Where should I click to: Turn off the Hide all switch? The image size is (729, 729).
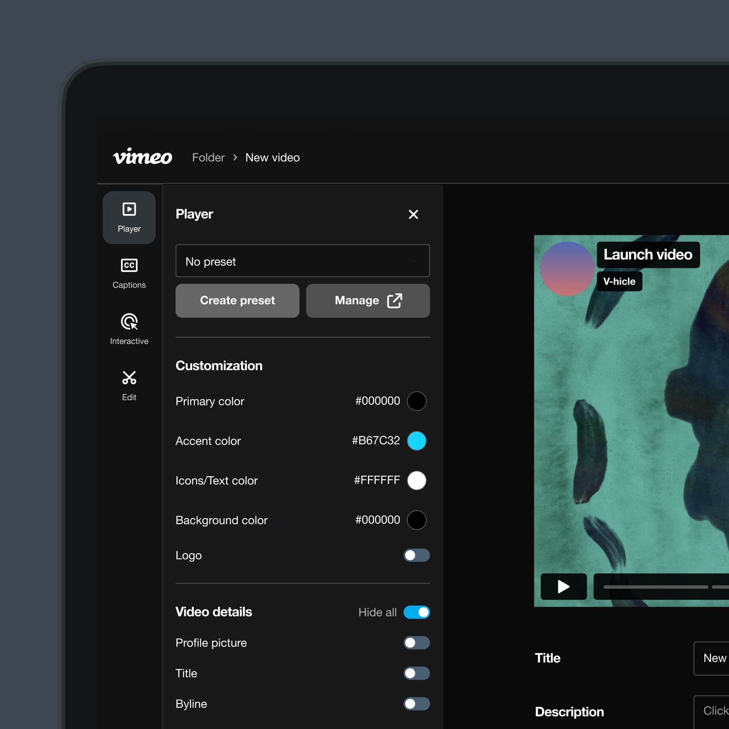click(x=416, y=612)
